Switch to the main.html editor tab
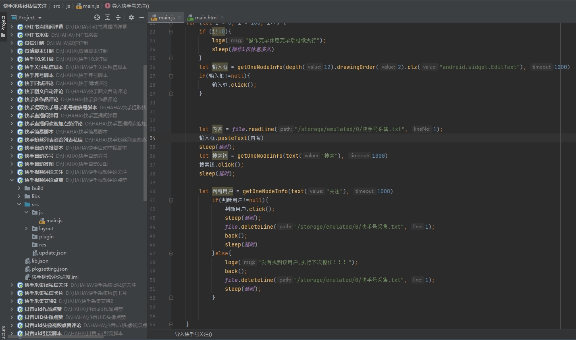This screenshot has height=340, width=576. click(x=206, y=17)
